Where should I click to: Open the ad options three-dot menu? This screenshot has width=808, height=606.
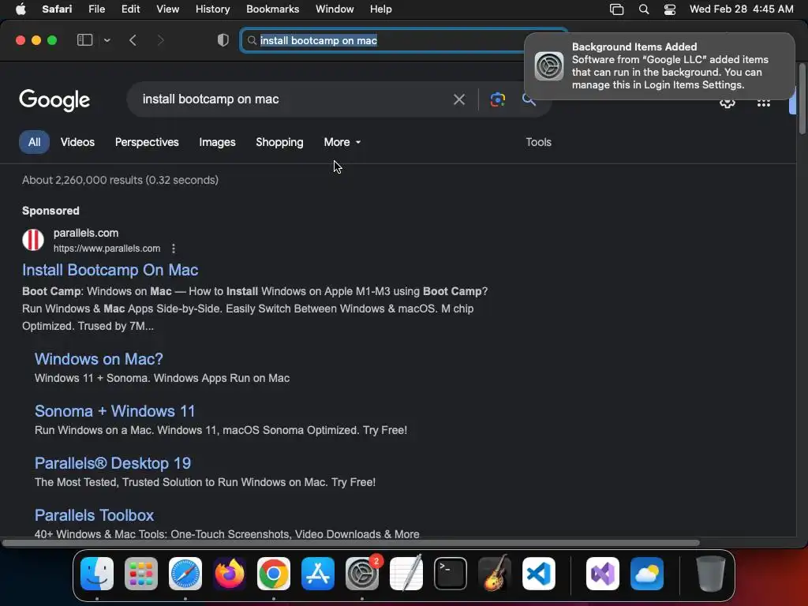click(173, 249)
